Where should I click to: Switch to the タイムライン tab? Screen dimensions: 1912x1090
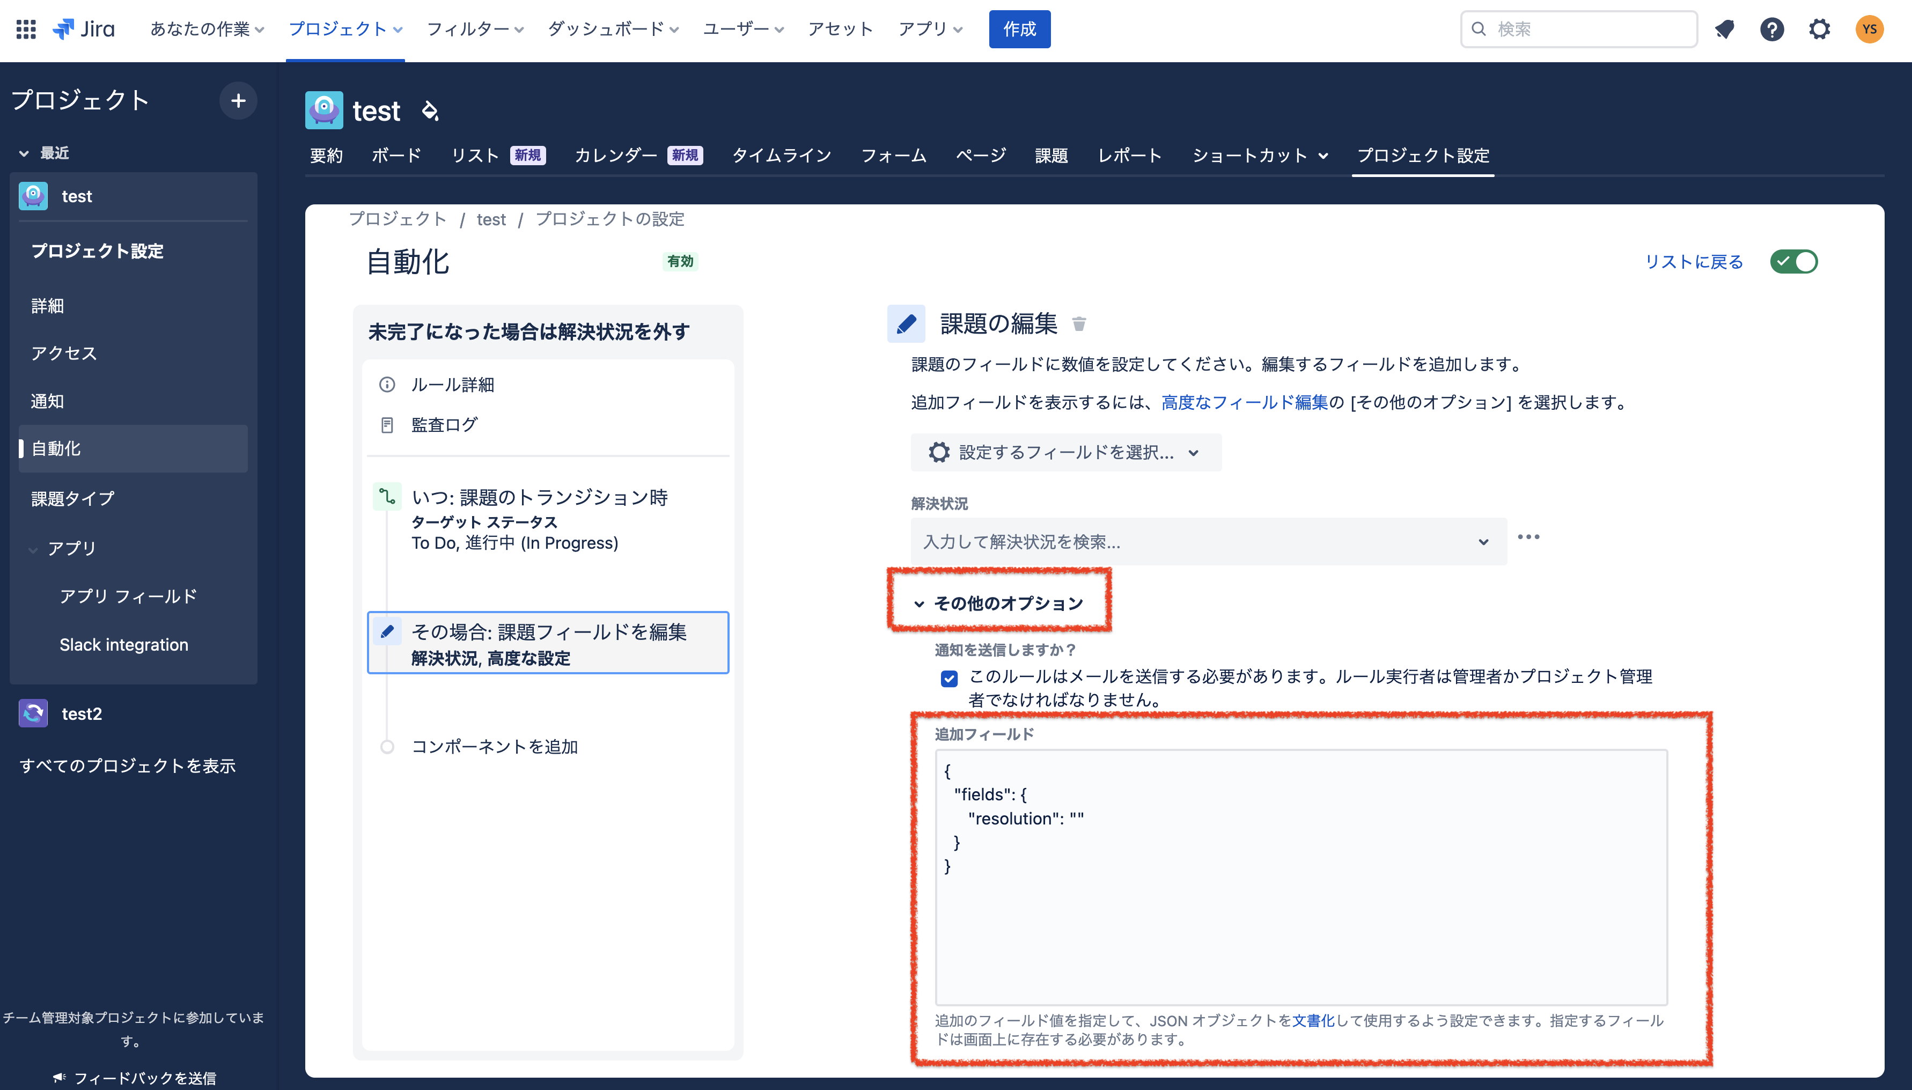tap(782, 155)
